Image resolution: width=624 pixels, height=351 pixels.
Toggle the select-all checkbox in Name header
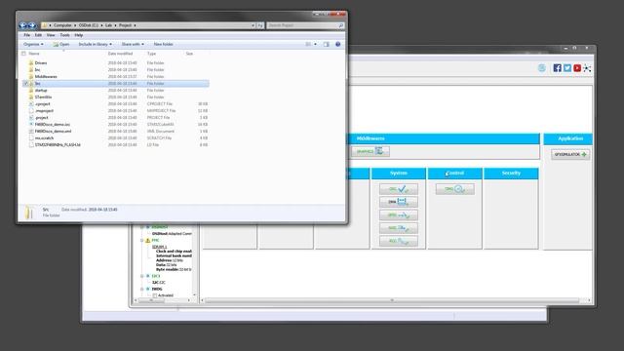pos(23,54)
